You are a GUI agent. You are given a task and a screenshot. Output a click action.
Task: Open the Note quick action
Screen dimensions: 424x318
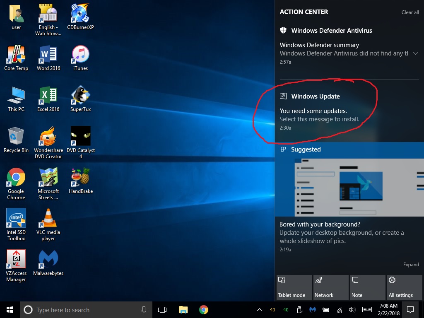click(x=368, y=287)
